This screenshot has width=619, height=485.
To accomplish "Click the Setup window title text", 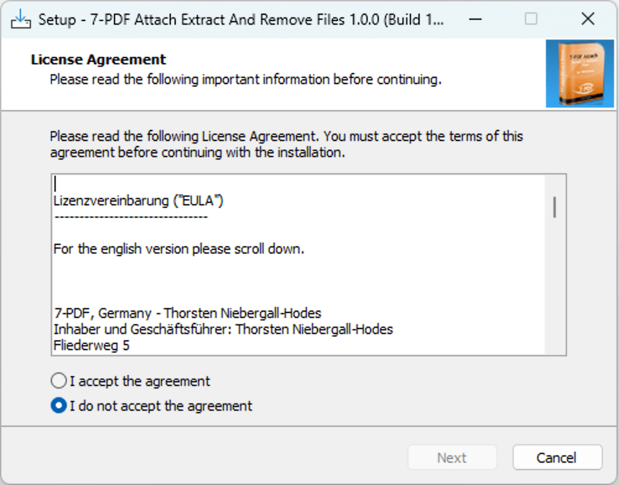I will pos(241,19).
